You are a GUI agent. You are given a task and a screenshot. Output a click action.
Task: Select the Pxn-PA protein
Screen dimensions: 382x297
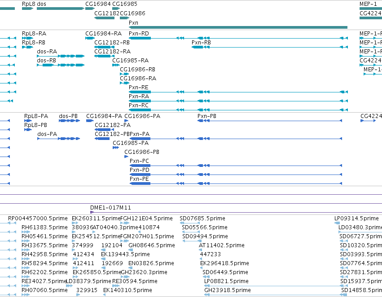pyautogui.click(x=236, y=139)
